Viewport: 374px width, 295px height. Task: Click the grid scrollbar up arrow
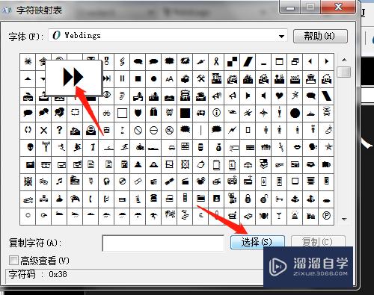tap(344, 60)
